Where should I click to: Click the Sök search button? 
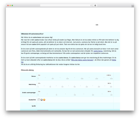coord(97,25)
